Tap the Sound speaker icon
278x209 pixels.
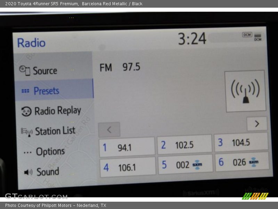pyautogui.click(x=28, y=172)
